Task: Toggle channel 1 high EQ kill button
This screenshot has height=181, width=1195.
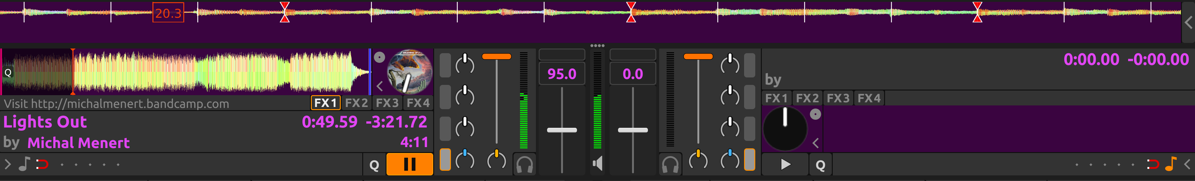Action: (445, 65)
